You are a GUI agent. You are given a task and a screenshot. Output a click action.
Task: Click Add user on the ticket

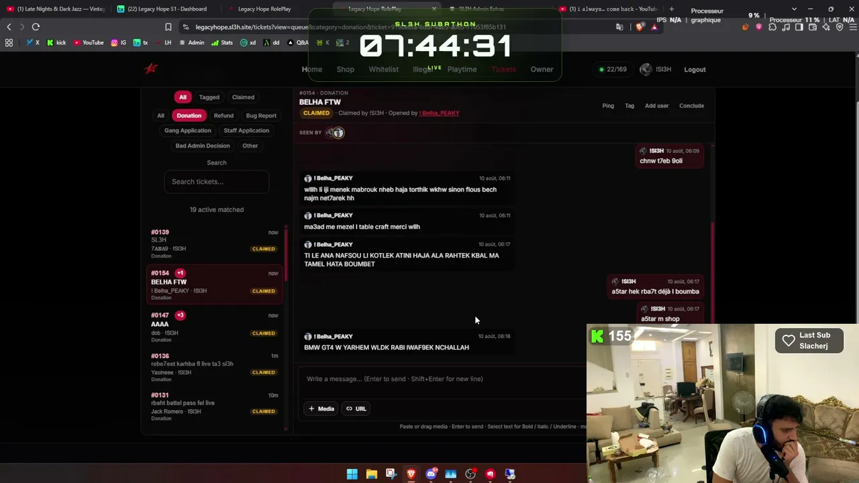pyautogui.click(x=657, y=105)
